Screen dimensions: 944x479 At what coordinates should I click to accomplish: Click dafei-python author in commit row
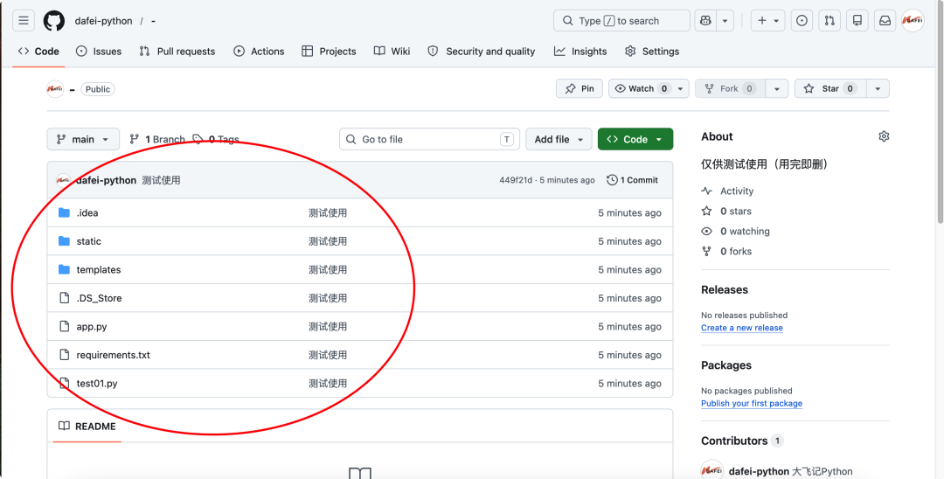[x=106, y=180]
